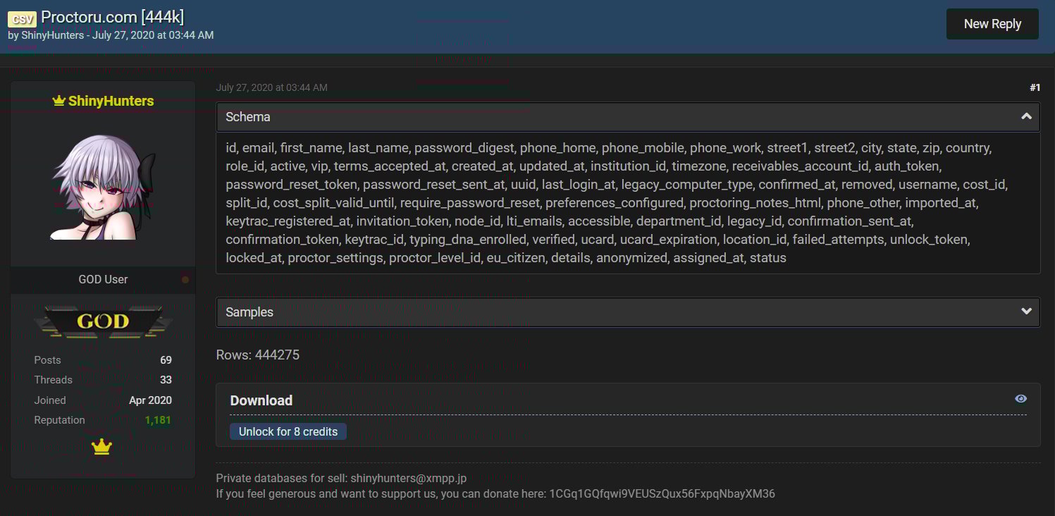Click the Download heading
This screenshot has height=516, width=1055.
point(261,400)
